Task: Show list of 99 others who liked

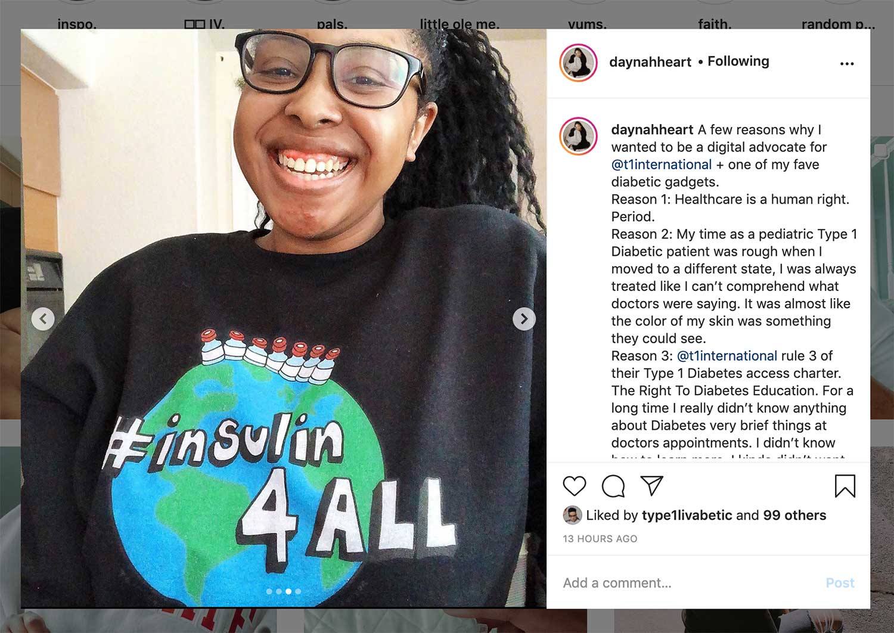Action: [x=794, y=515]
